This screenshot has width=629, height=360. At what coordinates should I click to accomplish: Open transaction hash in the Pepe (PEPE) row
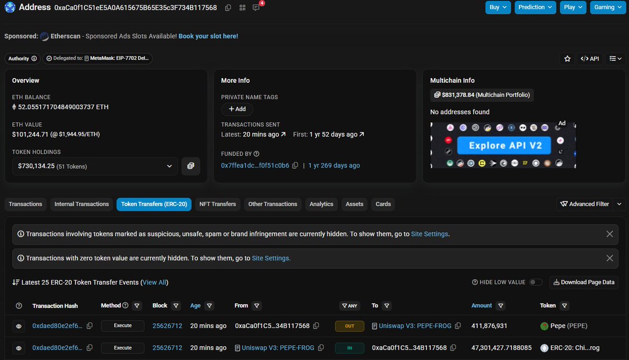[x=58, y=326]
